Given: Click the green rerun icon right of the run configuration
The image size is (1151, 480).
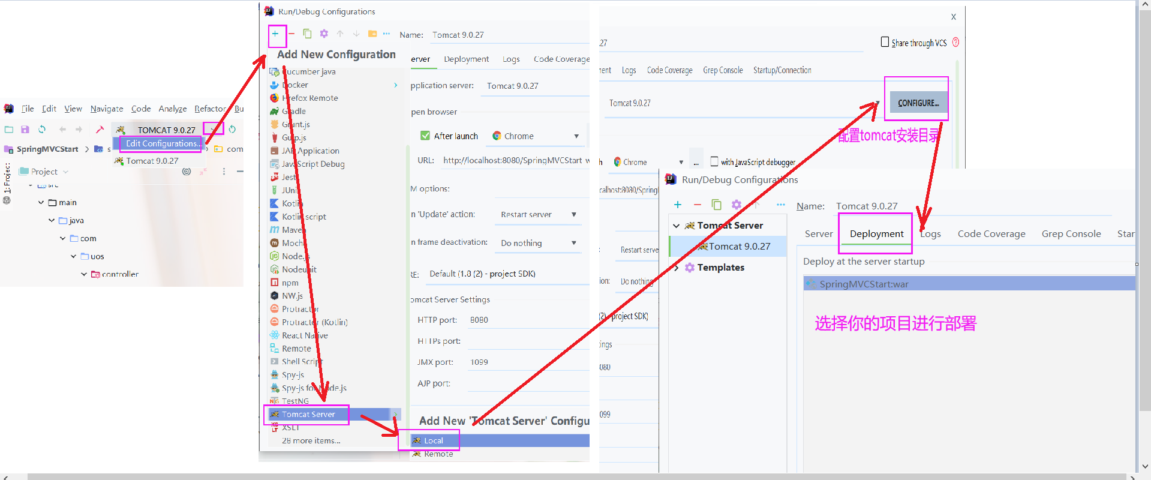Looking at the screenshot, I should [232, 129].
